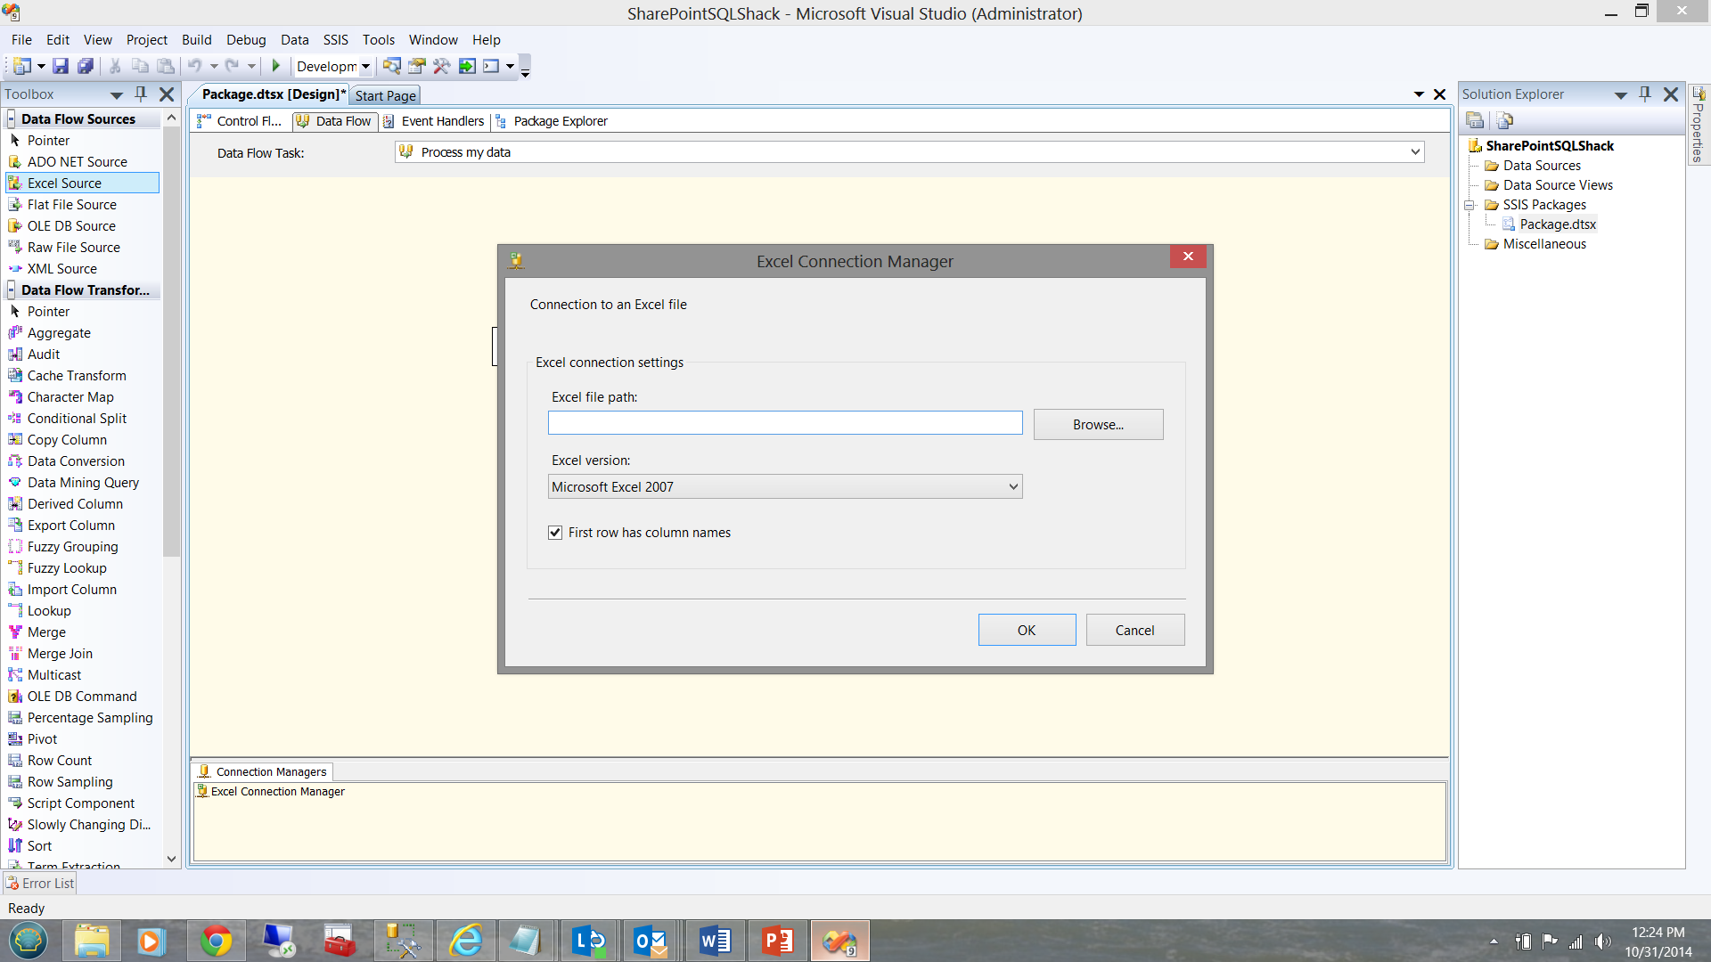Open PowerPoint from the taskbar
The width and height of the screenshot is (1711, 962).
(x=777, y=941)
